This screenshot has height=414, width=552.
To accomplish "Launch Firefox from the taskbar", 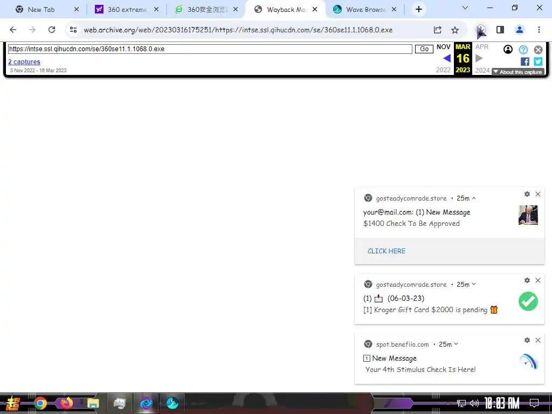I will pyautogui.click(x=66, y=403).
